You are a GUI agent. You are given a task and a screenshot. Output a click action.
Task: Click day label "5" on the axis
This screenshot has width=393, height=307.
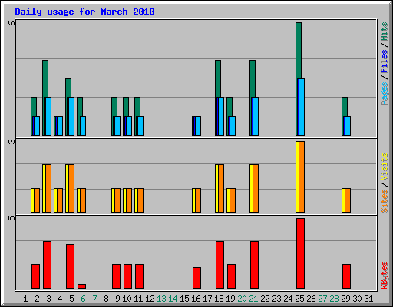coord(71,299)
